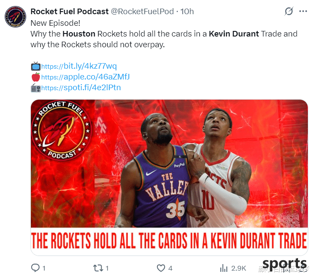The width and height of the screenshot is (313, 277).
Task: Click the Grok circle-slash icon
Action: [x=289, y=11]
